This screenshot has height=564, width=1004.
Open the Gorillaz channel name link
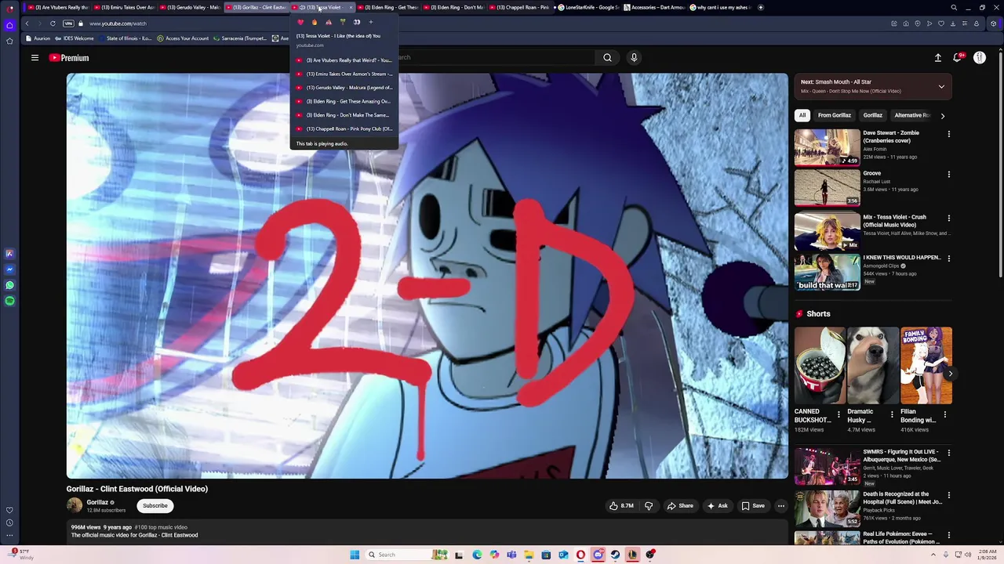click(97, 502)
